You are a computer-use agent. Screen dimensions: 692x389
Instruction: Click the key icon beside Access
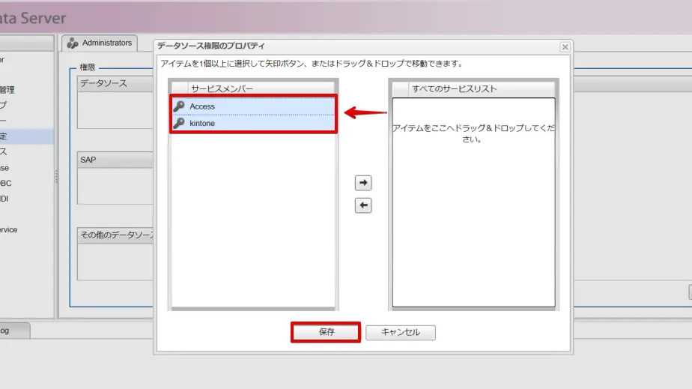coord(178,106)
